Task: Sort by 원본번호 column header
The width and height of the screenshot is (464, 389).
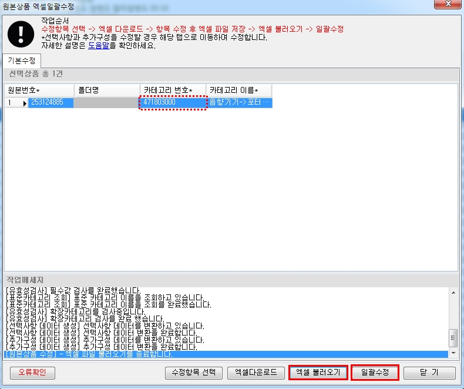Action: click(39, 90)
